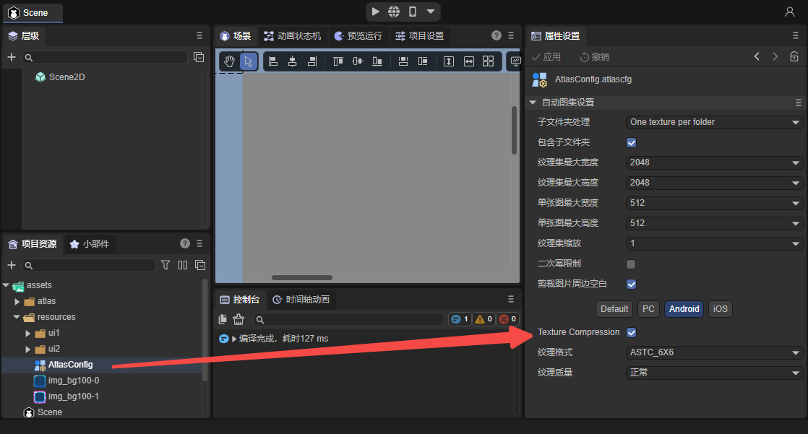Select the PC platform button

tap(648, 309)
